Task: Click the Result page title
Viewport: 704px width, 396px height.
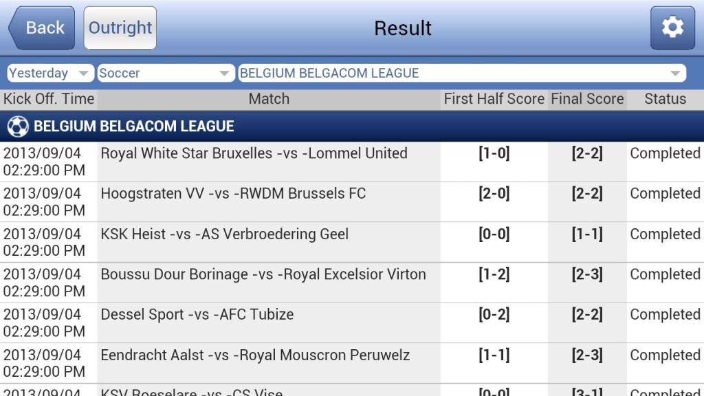Action: coord(403,28)
